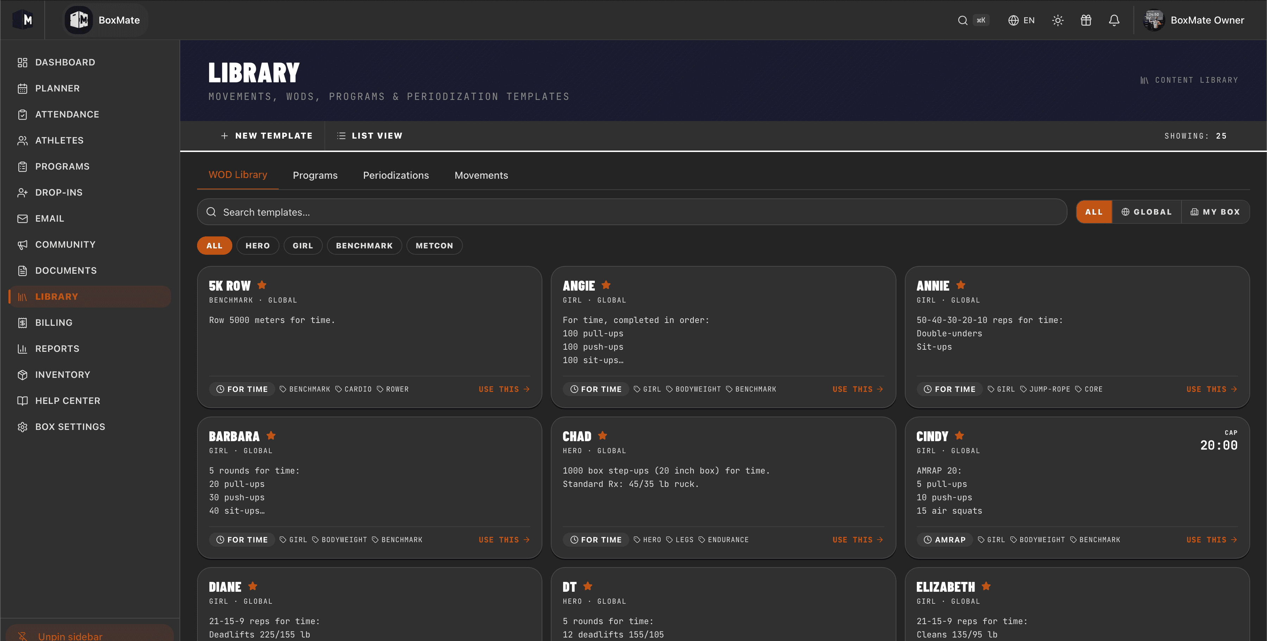Image resolution: width=1267 pixels, height=641 pixels.
Task: Open the Community megaphone icon
Action: coord(22,245)
